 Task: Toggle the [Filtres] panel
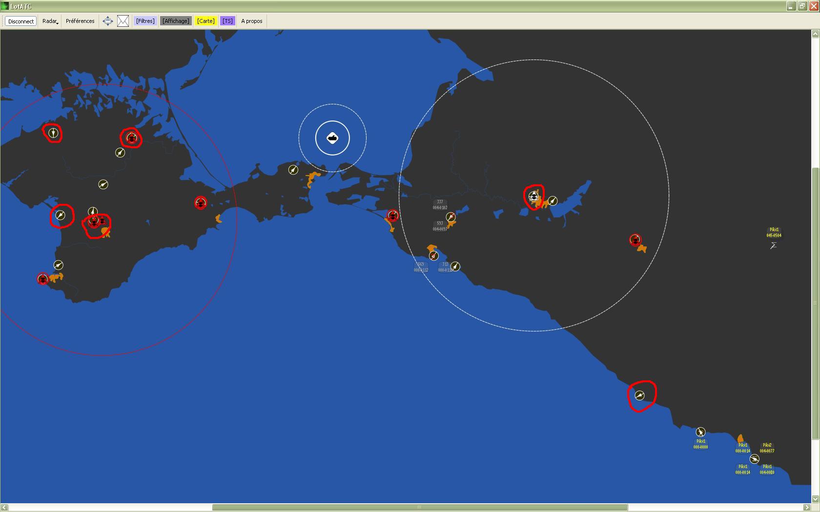click(x=145, y=21)
